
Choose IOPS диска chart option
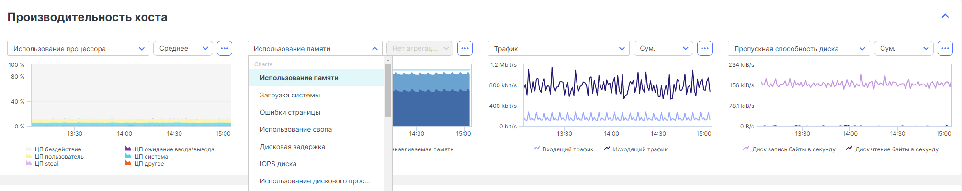[x=278, y=164]
